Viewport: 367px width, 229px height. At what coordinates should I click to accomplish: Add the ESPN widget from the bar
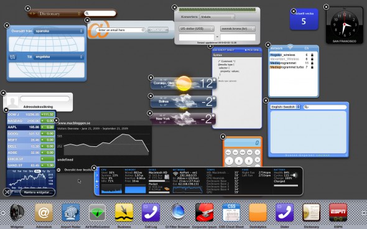(338, 213)
